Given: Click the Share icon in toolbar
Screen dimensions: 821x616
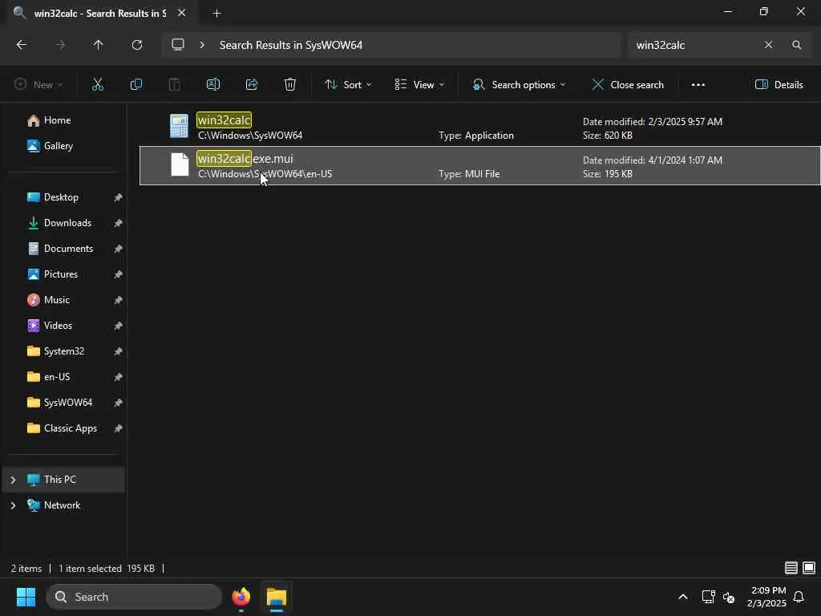Looking at the screenshot, I should [x=252, y=84].
